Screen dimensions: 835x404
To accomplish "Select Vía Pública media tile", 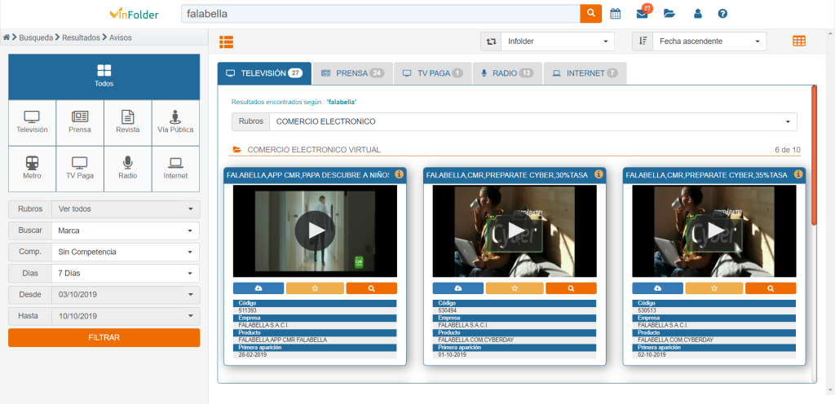I will [x=176, y=123].
